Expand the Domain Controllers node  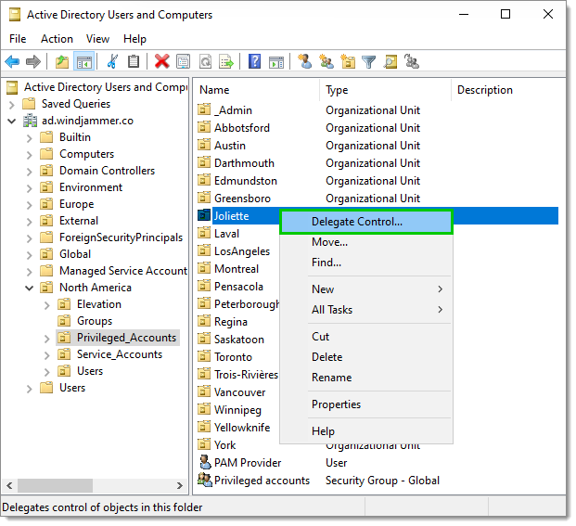pos(30,172)
